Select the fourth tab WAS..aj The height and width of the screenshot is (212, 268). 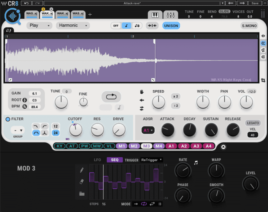78,15
